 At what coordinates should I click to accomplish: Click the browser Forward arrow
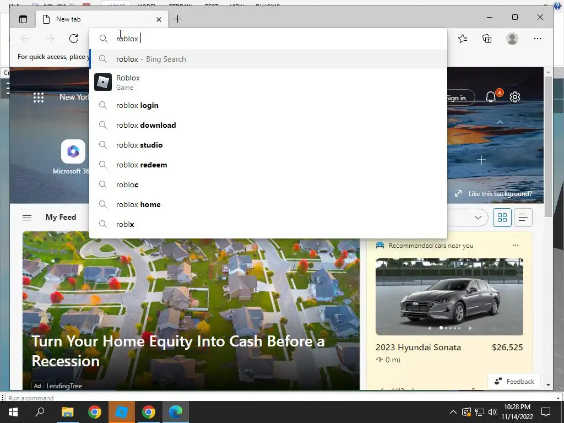(x=50, y=39)
